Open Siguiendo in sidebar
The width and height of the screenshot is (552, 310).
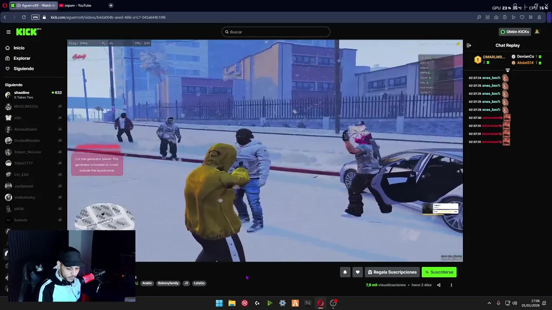23,68
